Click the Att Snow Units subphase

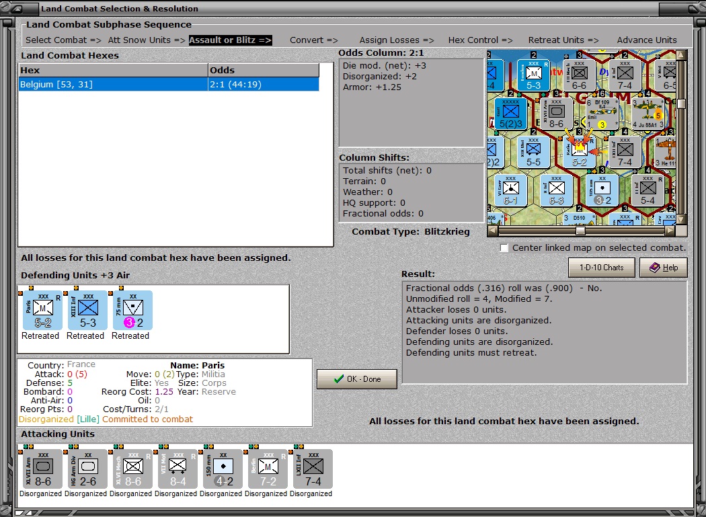147,40
